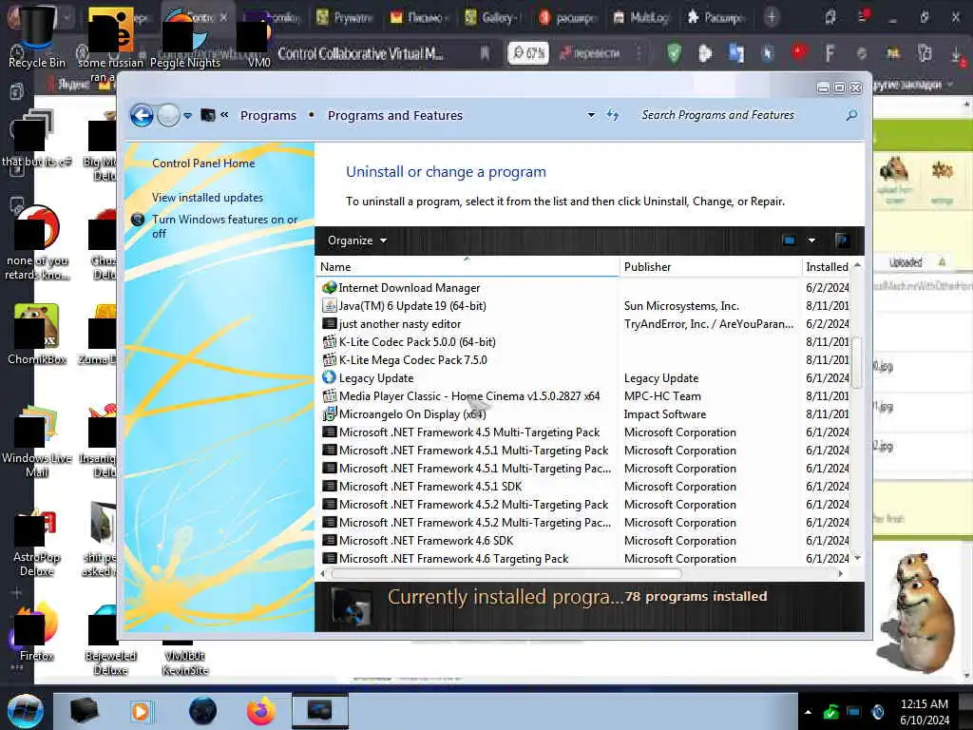Select the Legacy Update program
This screenshot has width=973, height=730.
pos(376,378)
